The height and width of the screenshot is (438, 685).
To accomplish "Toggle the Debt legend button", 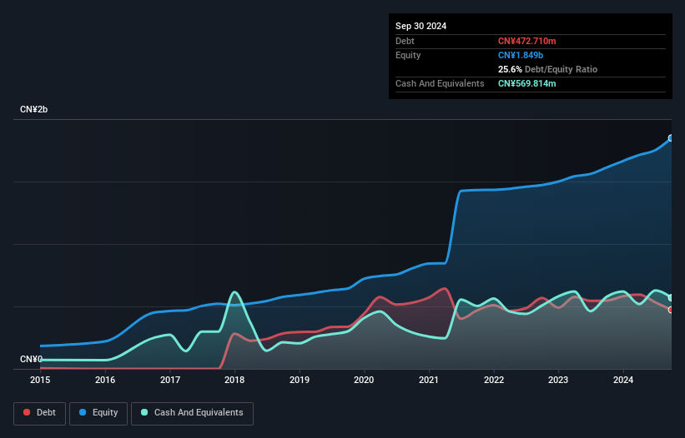I will point(40,413).
